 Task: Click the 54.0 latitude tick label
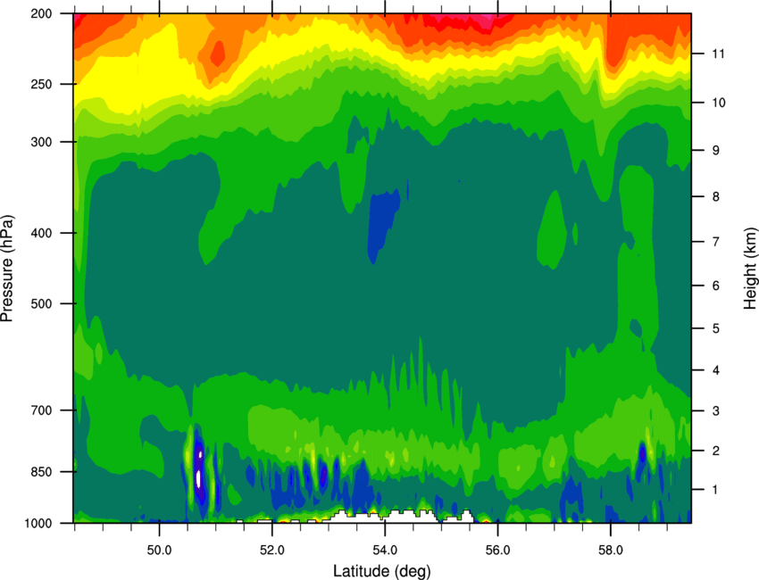click(385, 551)
